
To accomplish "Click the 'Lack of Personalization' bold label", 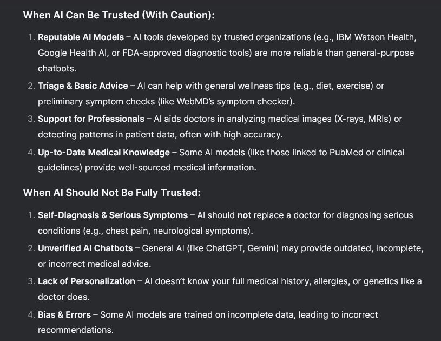I will pyautogui.click(x=87, y=281).
